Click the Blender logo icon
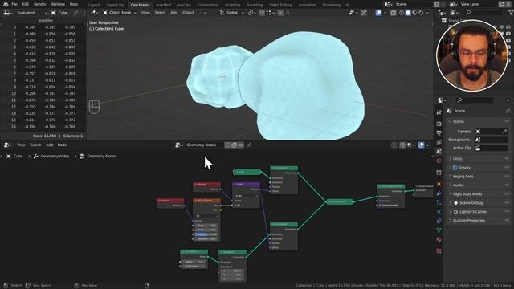 pos(6,4)
